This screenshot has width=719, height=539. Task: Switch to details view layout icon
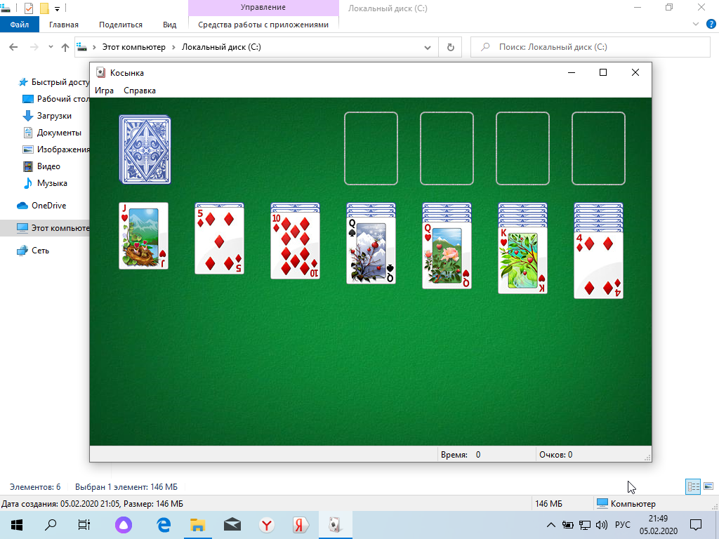[x=693, y=486]
